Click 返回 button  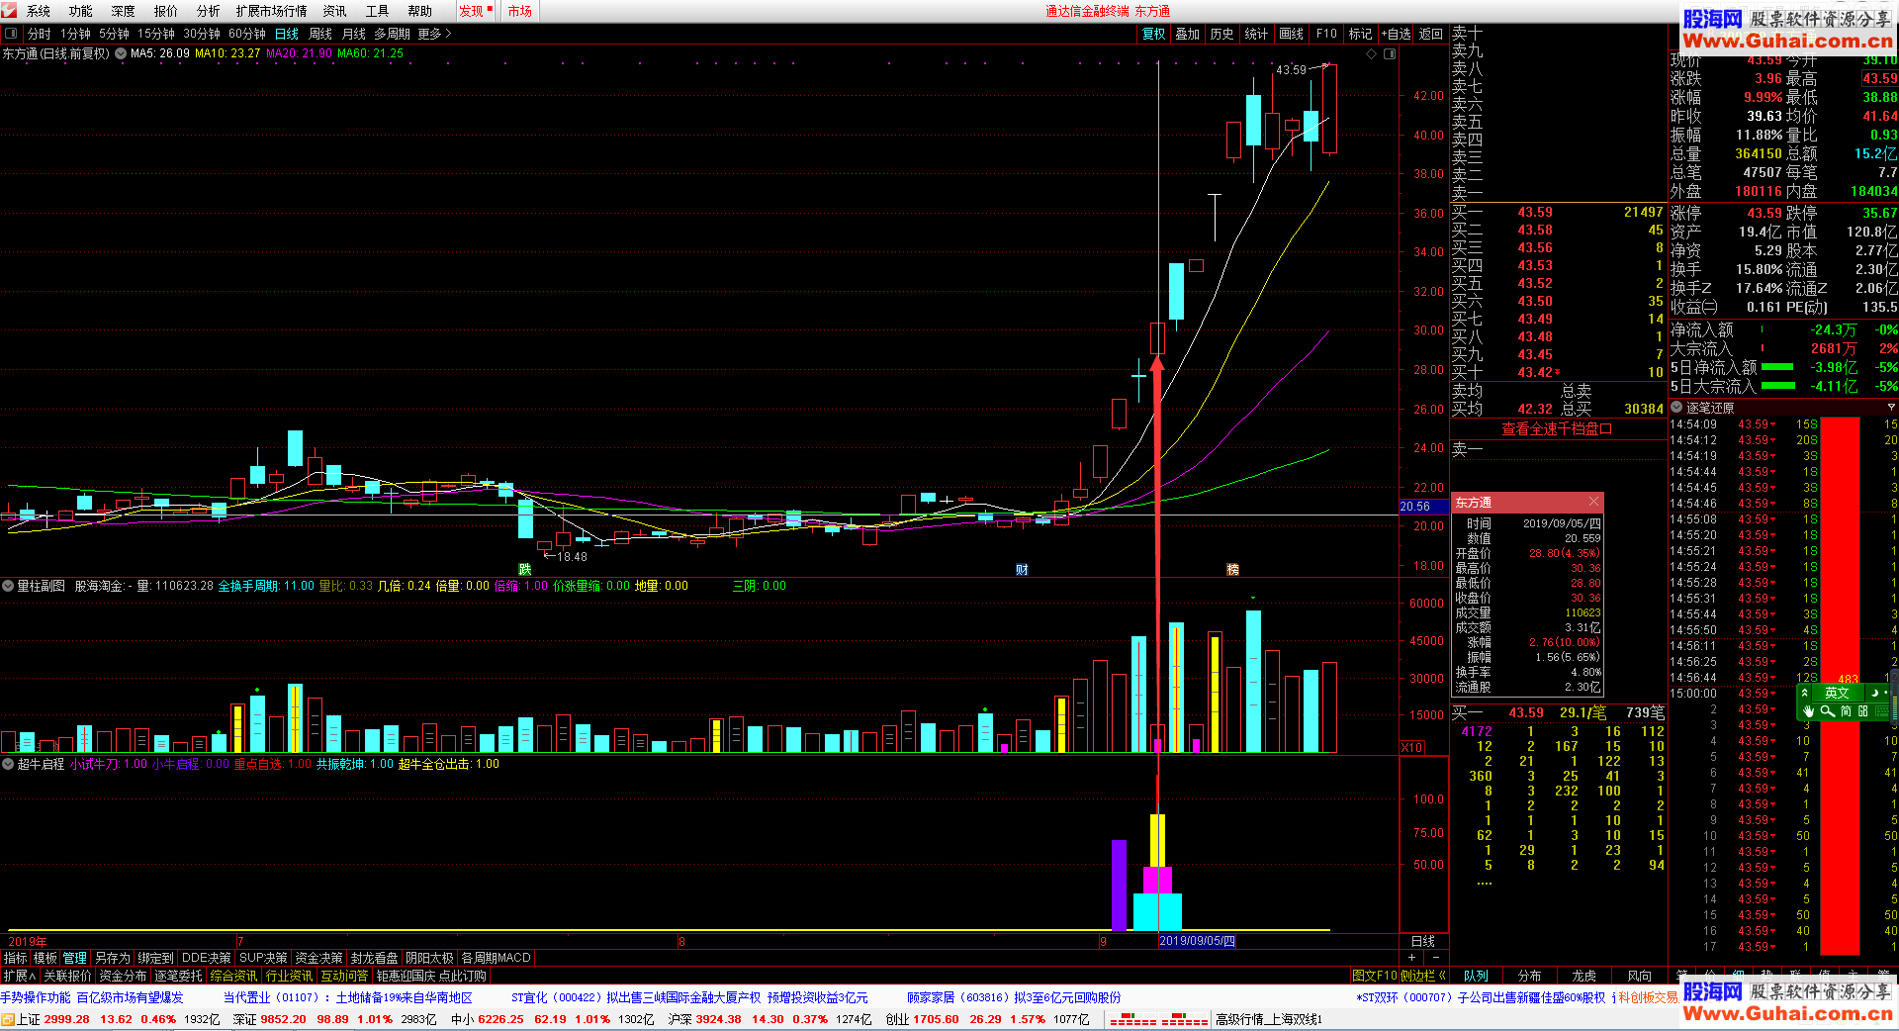1431,34
